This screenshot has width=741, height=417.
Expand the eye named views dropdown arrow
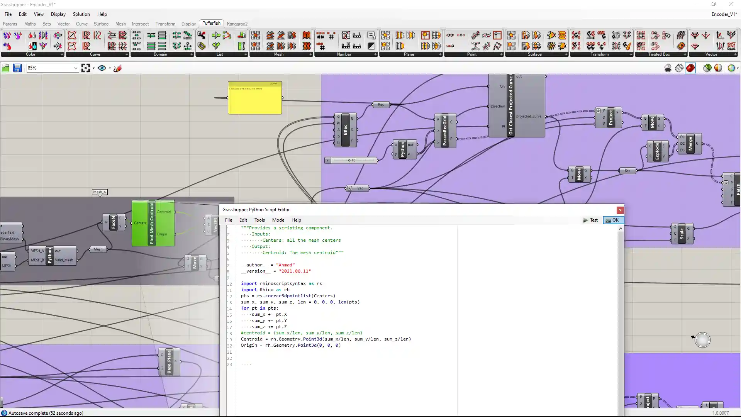coord(110,68)
